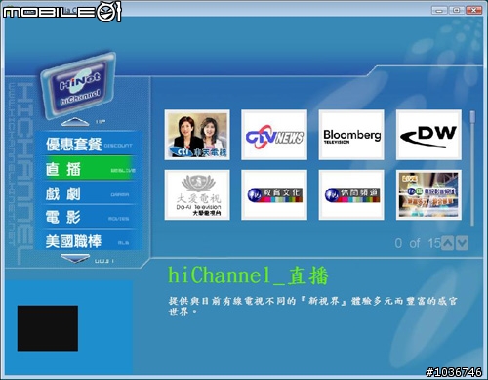488x380 pixels.
Task: Go to previous page with up arrow button
Action: pos(448,243)
